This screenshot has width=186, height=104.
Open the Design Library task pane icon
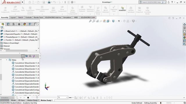coord(184,28)
